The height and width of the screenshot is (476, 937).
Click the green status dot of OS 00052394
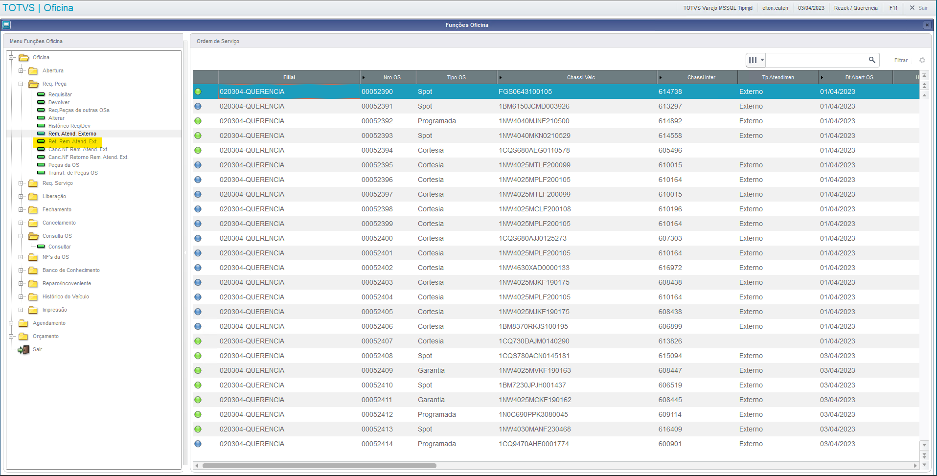(x=198, y=150)
